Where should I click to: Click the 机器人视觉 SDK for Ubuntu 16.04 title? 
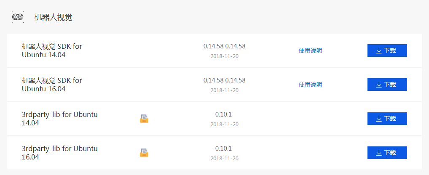click(x=52, y=85)
